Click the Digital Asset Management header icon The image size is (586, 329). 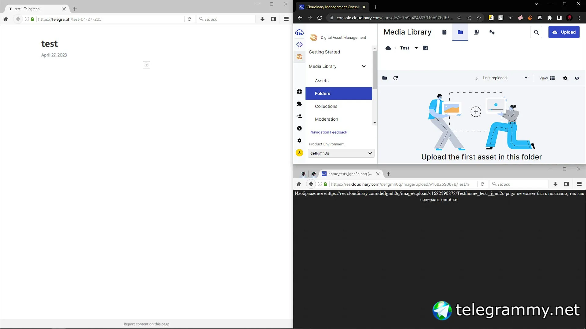click(x=314, y=38)
